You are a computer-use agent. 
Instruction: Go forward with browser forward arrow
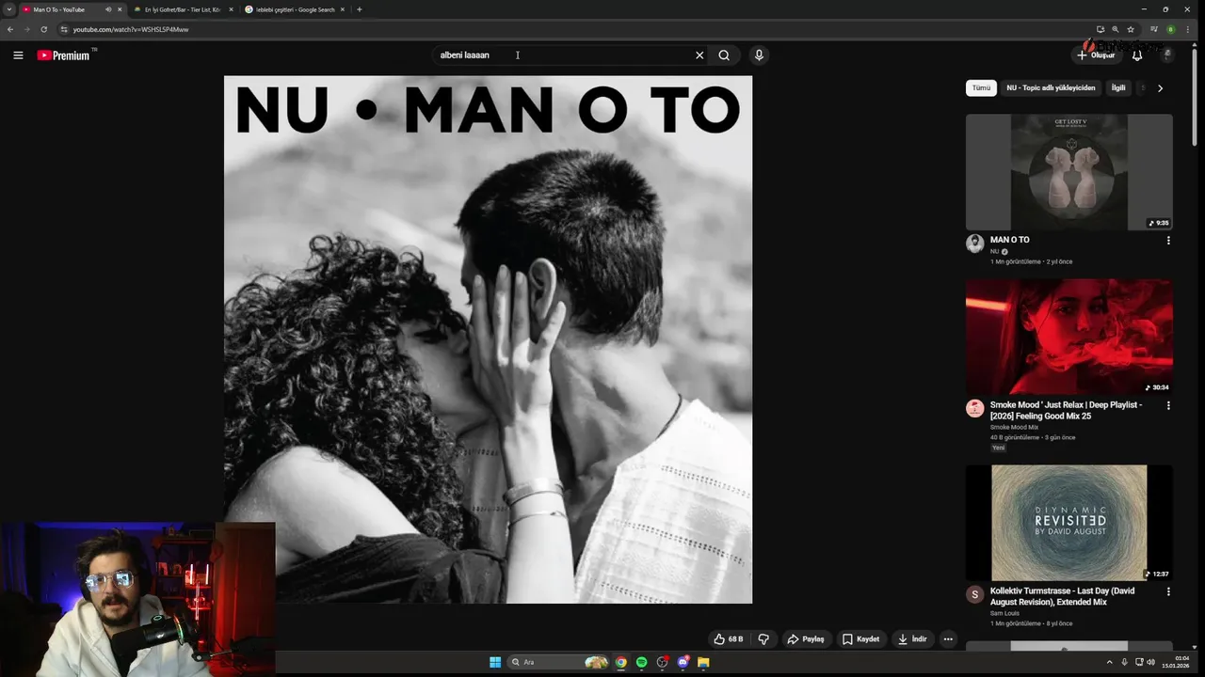(x=26, y=29)
